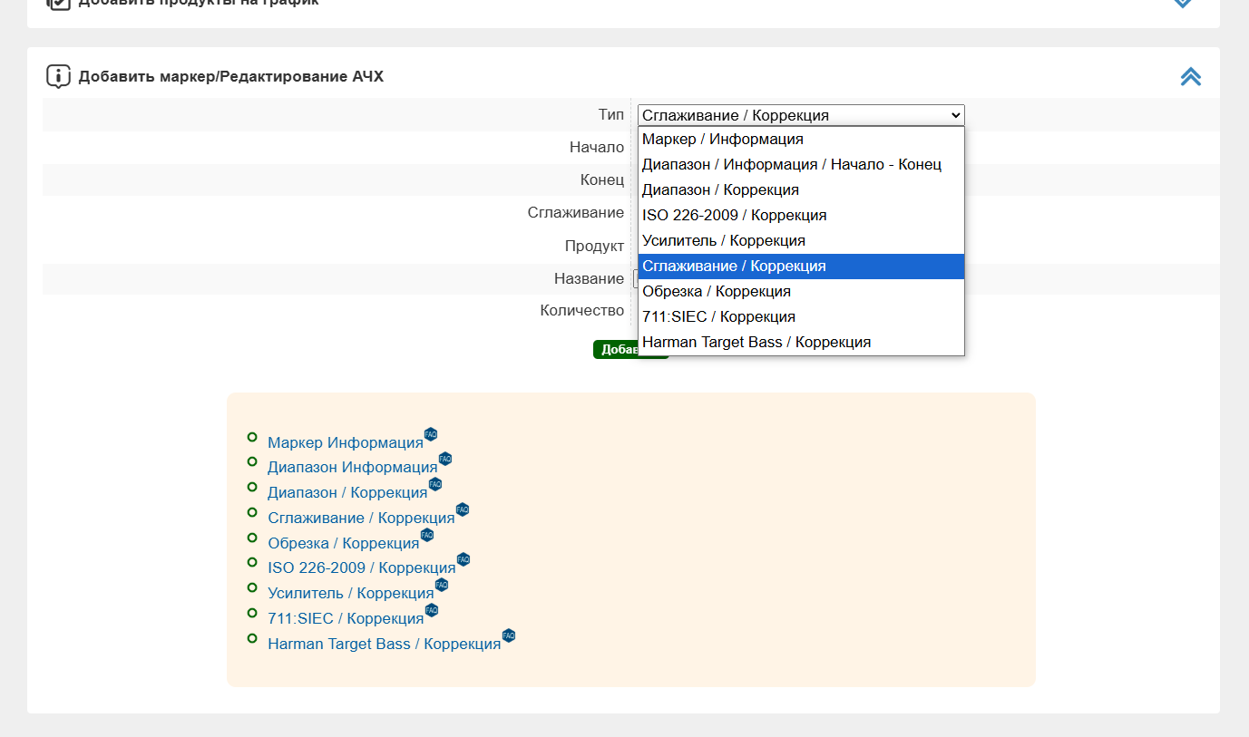This screenshot has height=737, width=1249.
Task: Click the info icon beside Добавить маркер heading
Action: click(58, 76)
